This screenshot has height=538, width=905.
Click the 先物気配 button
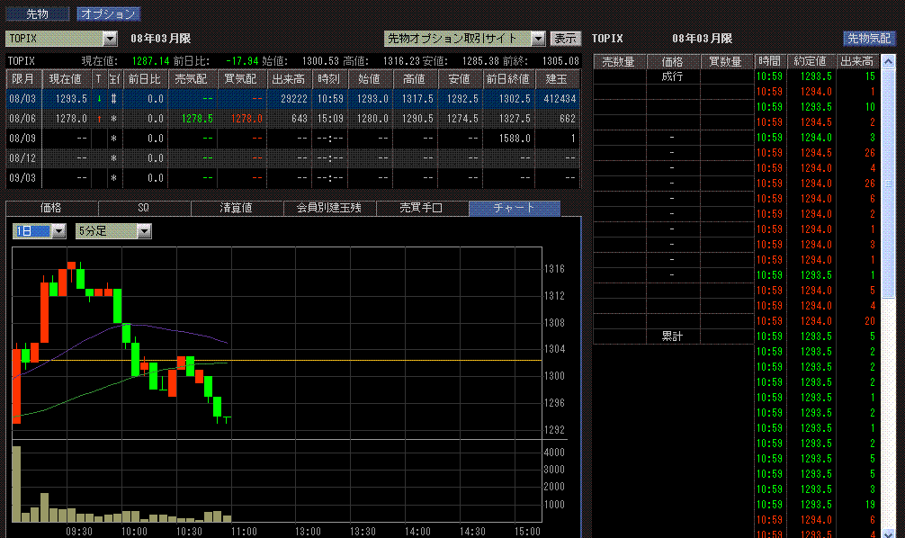tap(869, 39)
